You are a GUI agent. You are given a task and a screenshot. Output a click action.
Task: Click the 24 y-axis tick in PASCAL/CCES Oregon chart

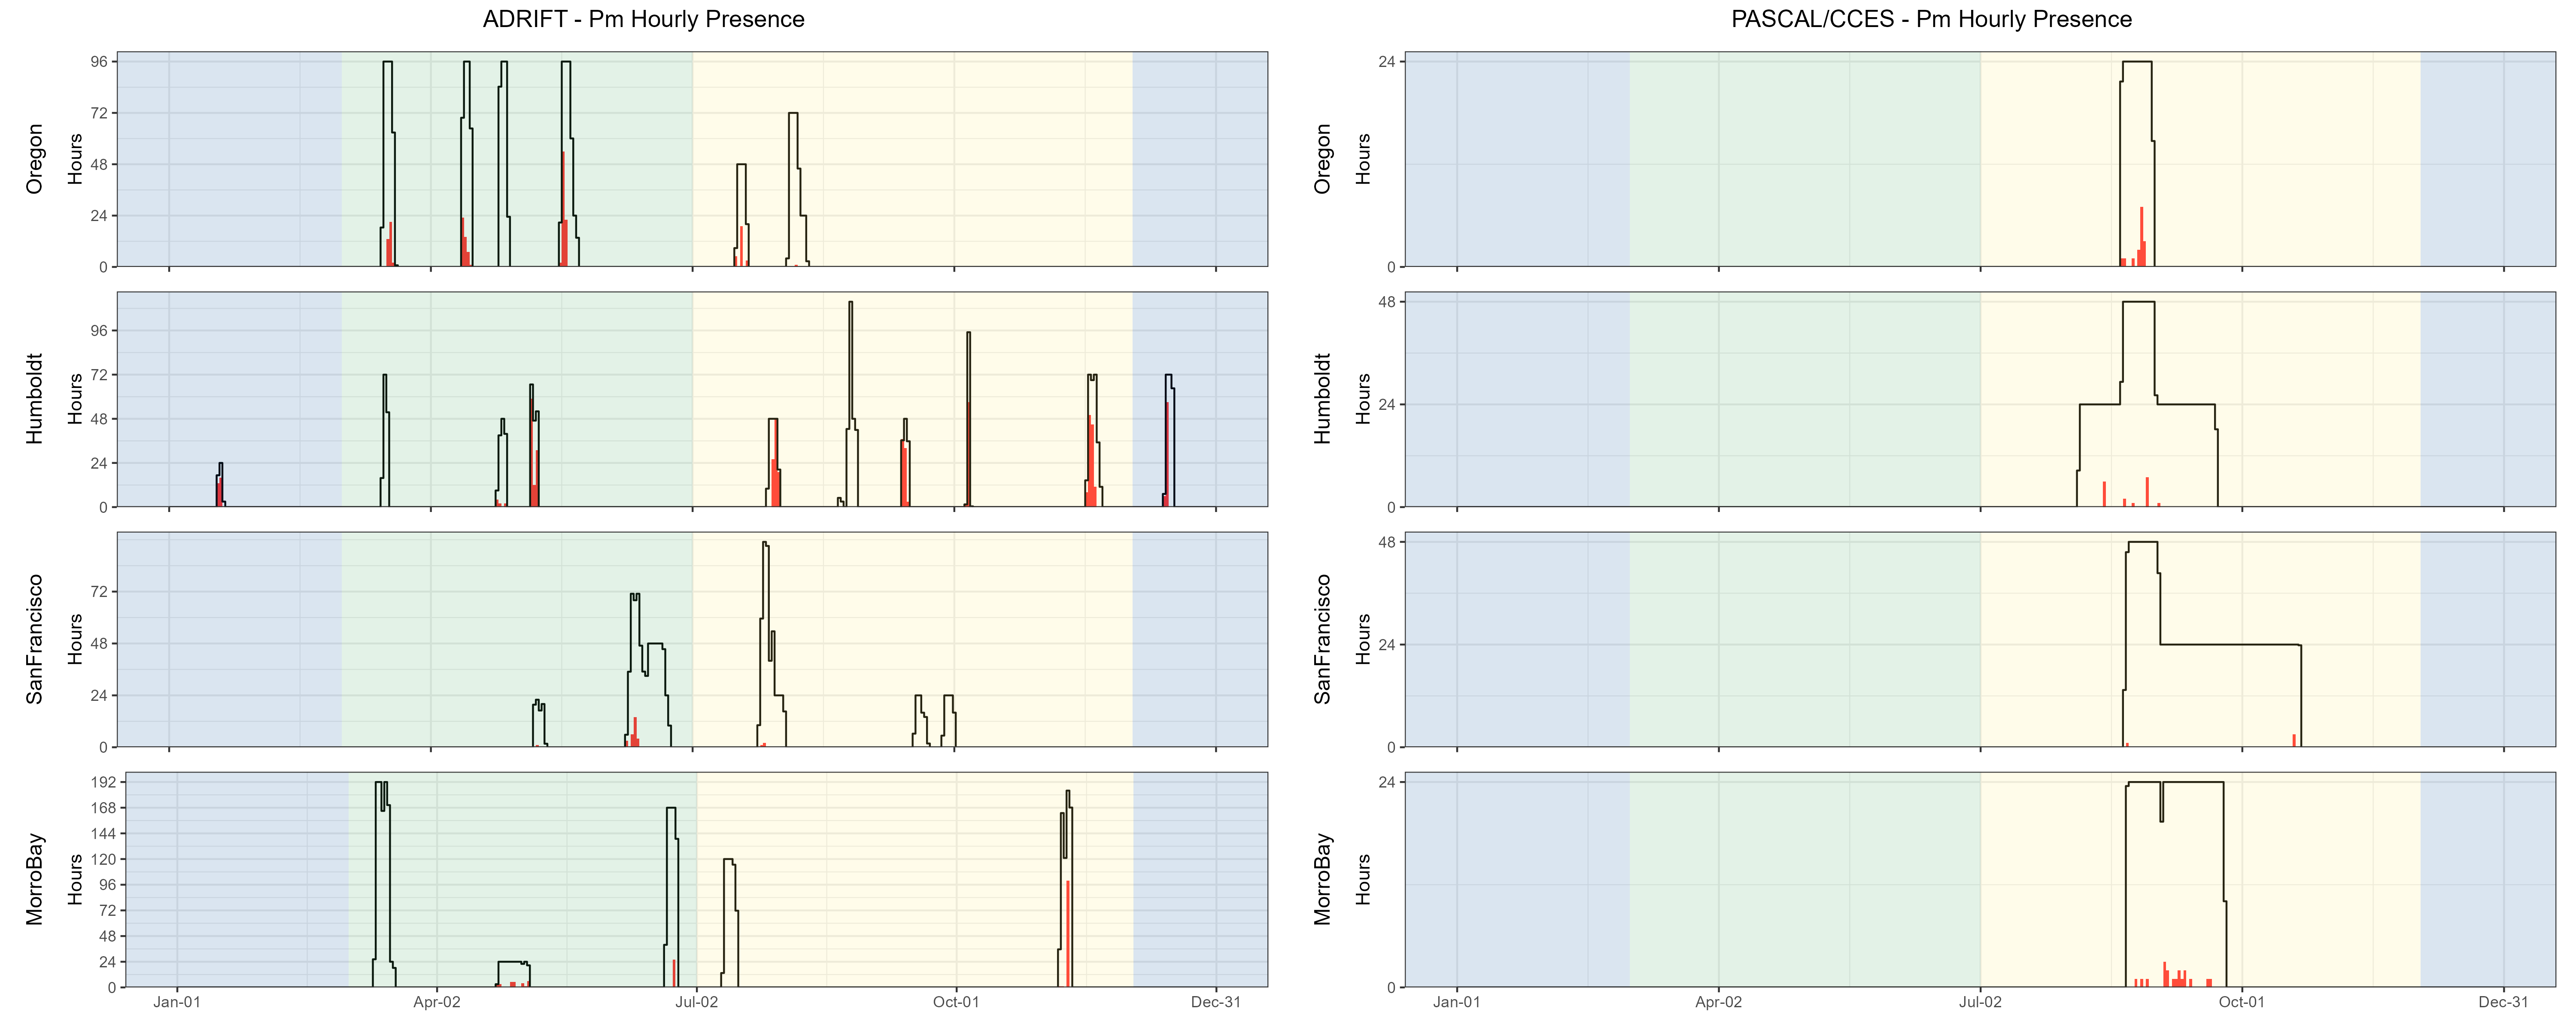pyautogui.click(x=1387, y=62)
